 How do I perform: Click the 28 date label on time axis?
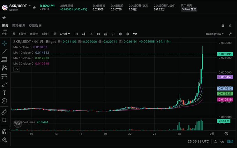click(179, 134)
